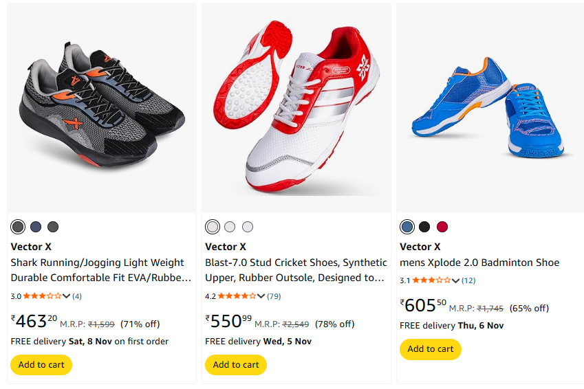Select navy blue color for Shark Running shoe

tap(36, 227)
